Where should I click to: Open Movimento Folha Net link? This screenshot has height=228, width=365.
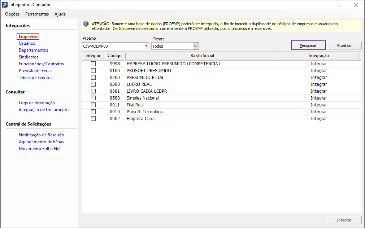40,149
